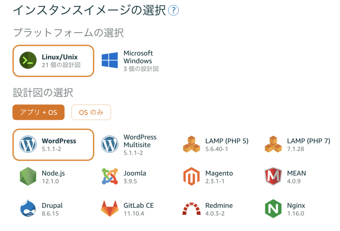Viewport: 340px width, 231px height.
Task: Open help for instance image selection
Action: point(174,10)
